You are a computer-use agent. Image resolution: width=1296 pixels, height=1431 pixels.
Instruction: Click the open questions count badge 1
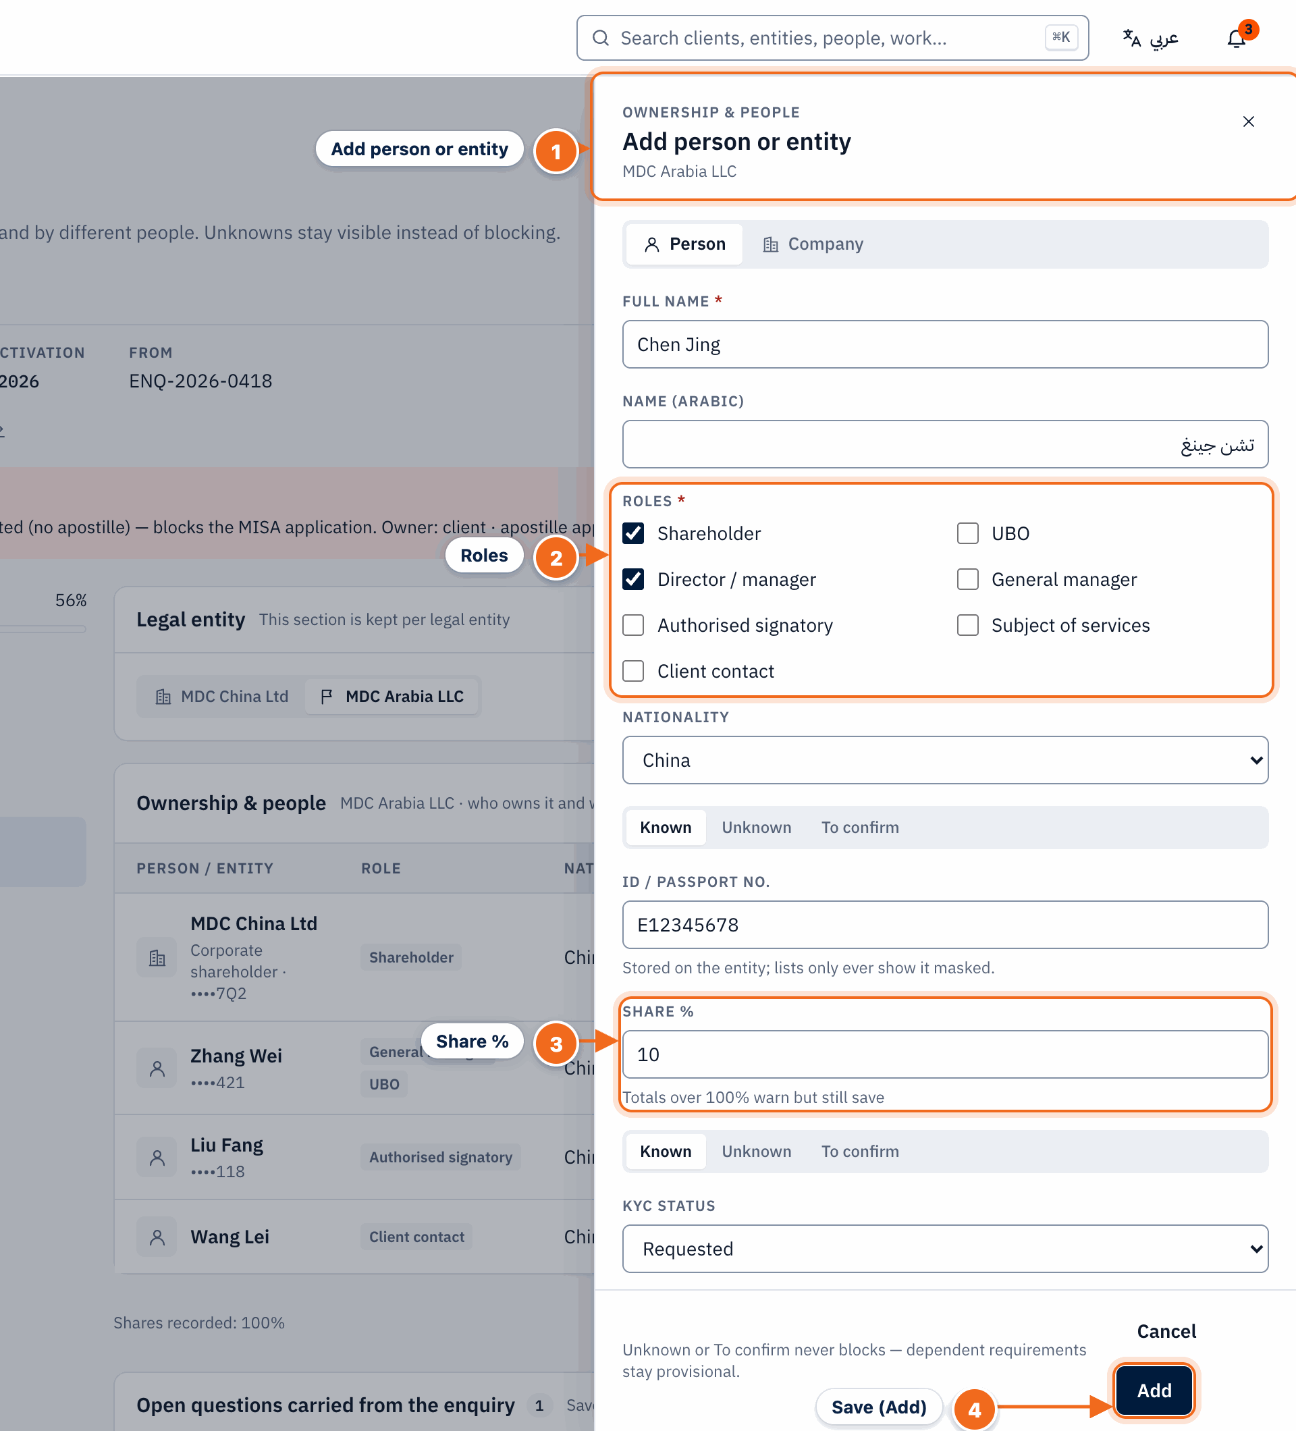tap(539, 1405)
